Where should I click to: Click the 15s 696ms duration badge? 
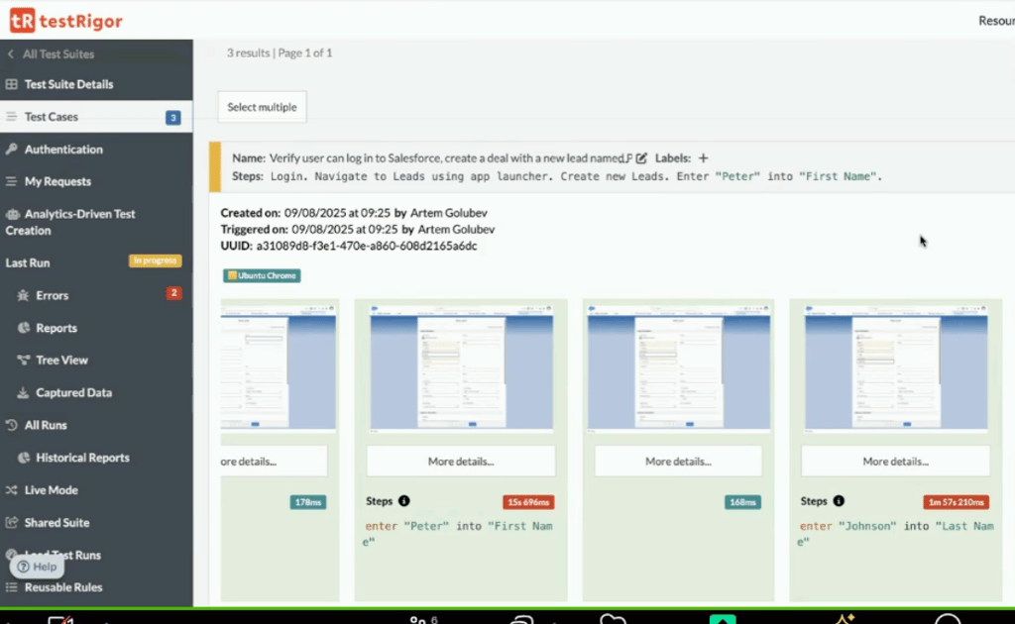(528, 502)
